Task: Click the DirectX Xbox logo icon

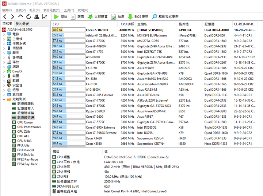Action: [9, 71]
